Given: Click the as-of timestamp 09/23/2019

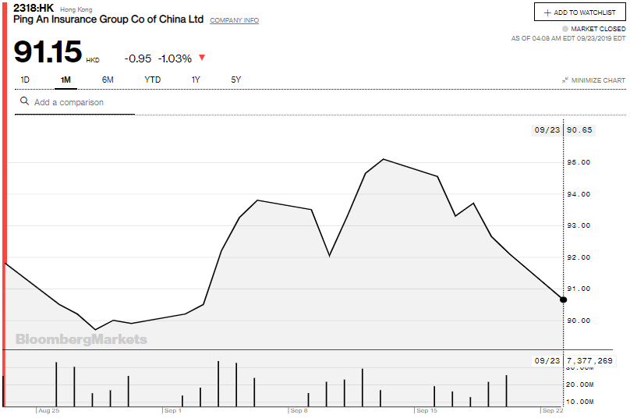Looking at the screenshot, I should [568, 38].
